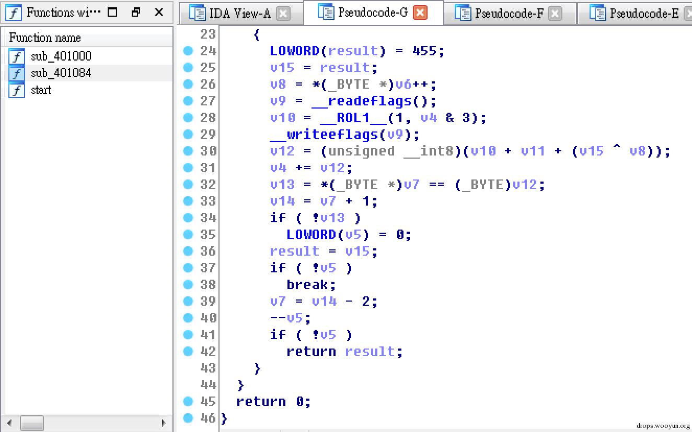
Task: Click variable v8 on line 26
Action: coord(278,85)
